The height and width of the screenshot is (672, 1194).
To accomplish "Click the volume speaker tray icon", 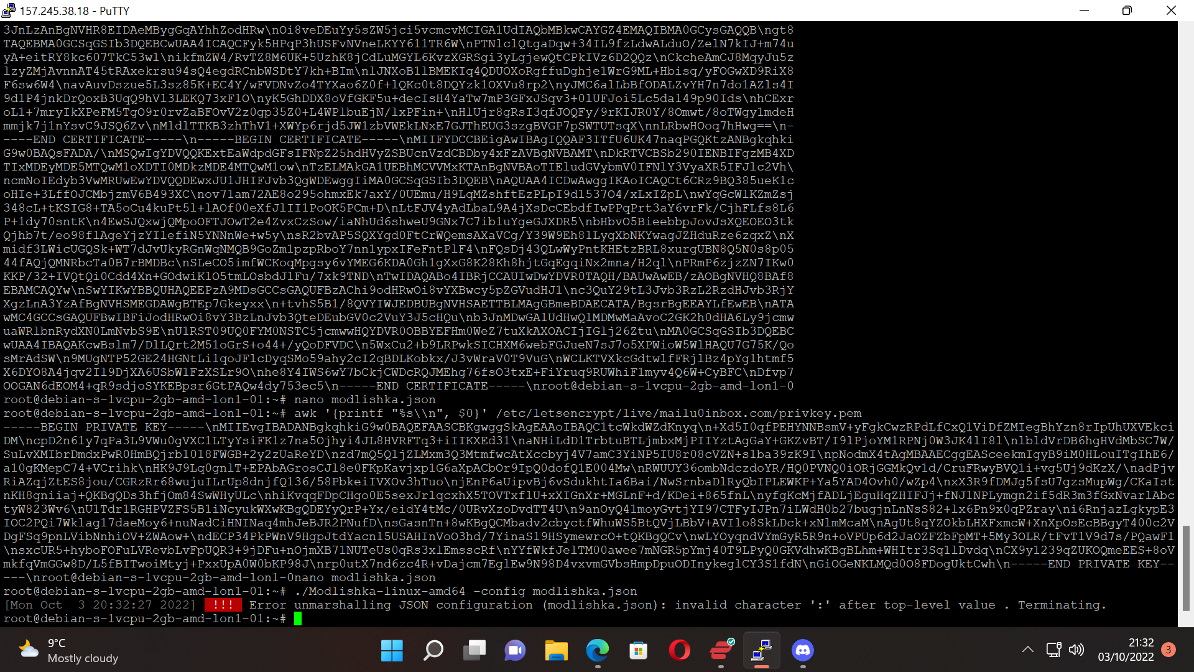I will pyautogui.click(x=1076, y=650).
